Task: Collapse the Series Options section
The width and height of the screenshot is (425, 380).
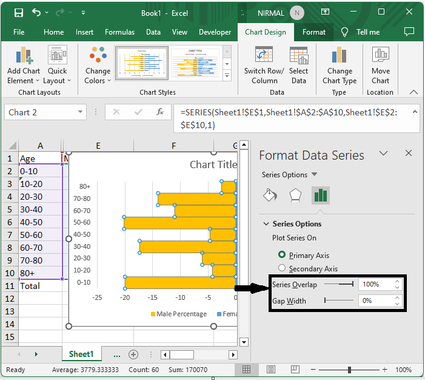Action: pyautogui.click(x=266, y=224)
